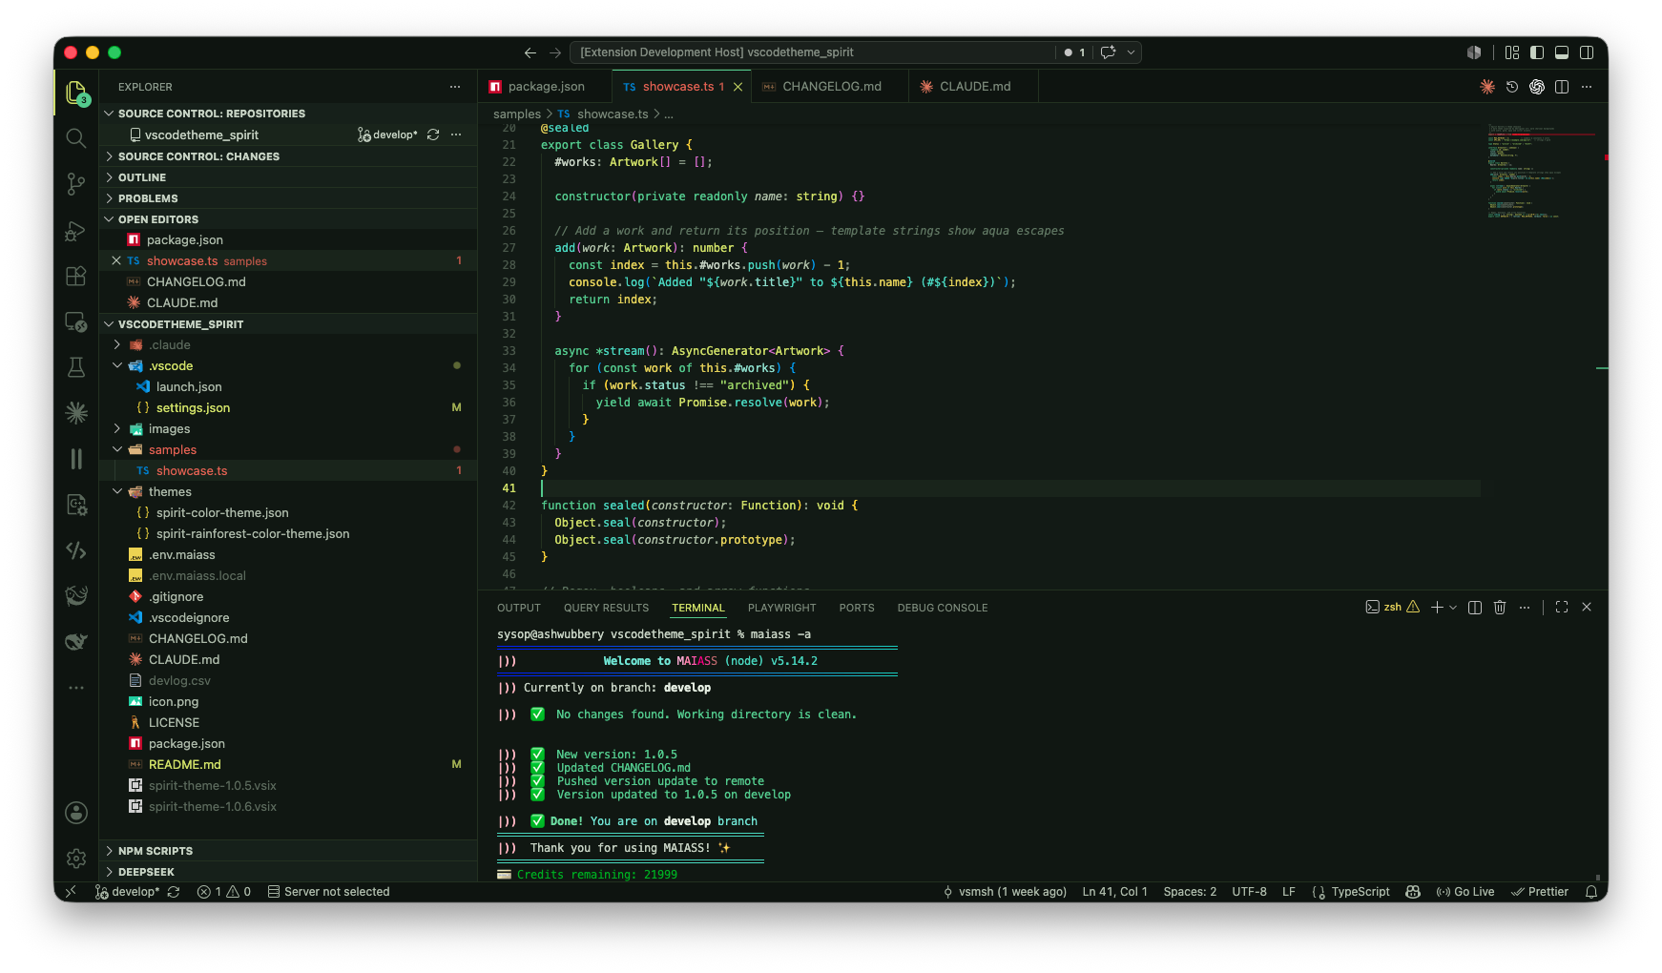Open Run and Debug view
1662x973 pixels.
pos(76,231)
